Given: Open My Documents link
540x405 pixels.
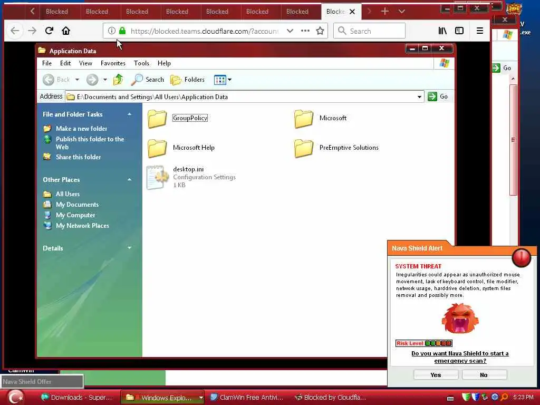Looking at the screenshot, I should [77, 205].
